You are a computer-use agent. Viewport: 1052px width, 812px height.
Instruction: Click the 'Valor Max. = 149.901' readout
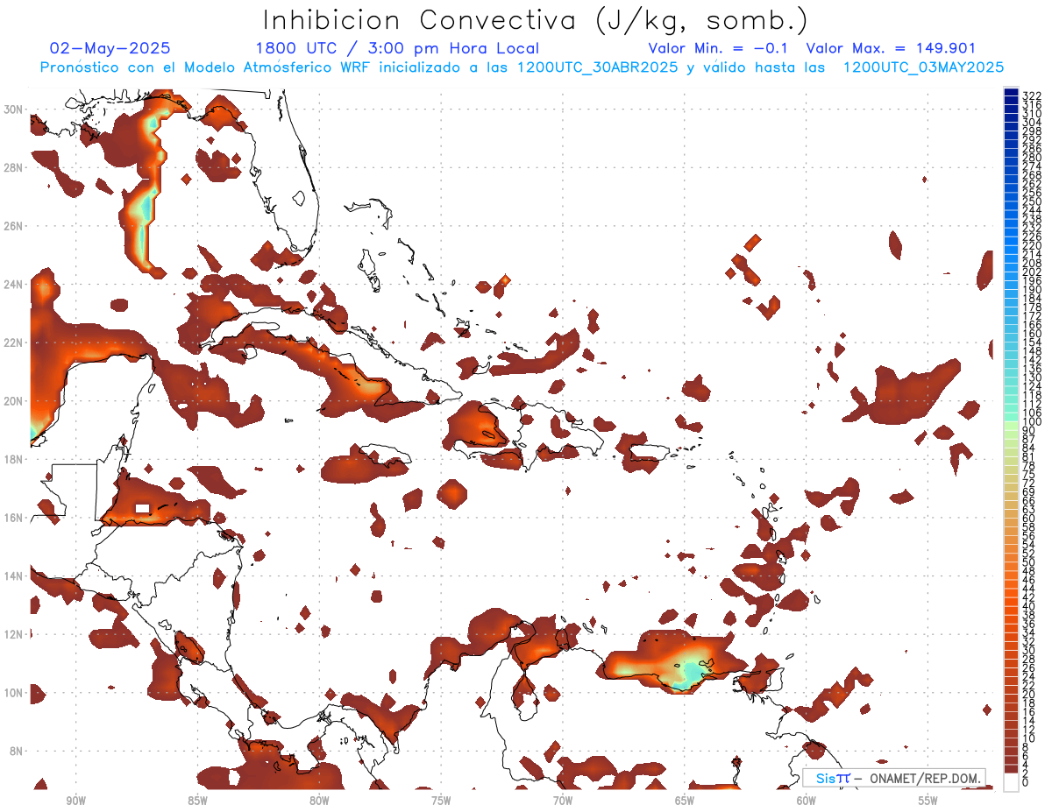891,48
